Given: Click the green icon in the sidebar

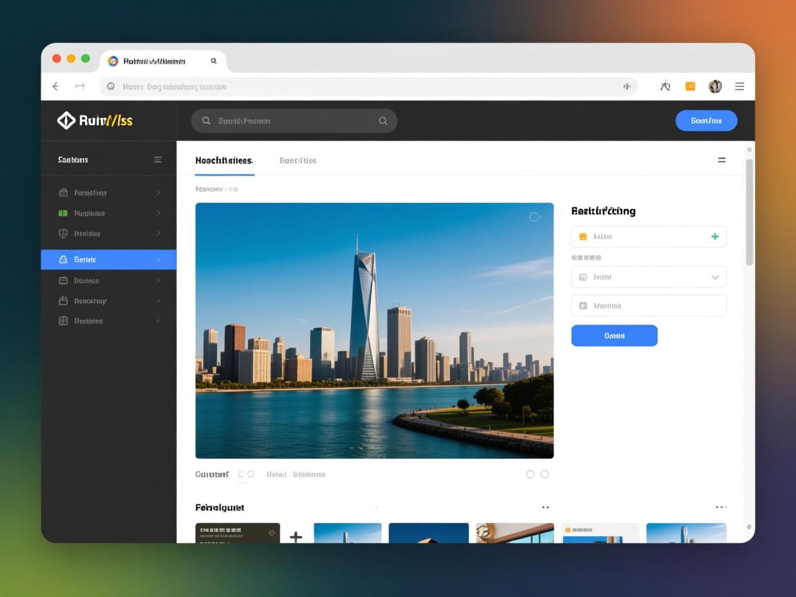Looking at the screenshot, I should pyautogui.click(x=64, y=214).
